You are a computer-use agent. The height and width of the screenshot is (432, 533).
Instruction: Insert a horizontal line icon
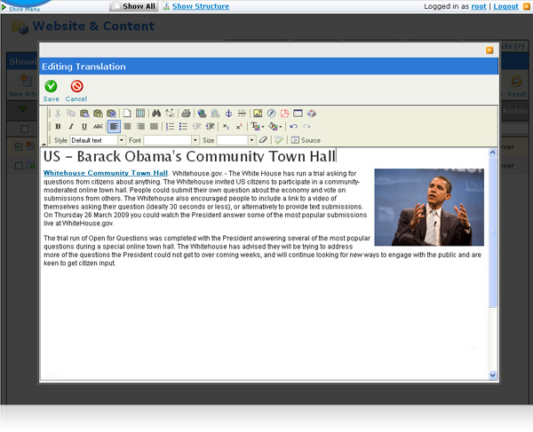242,113
